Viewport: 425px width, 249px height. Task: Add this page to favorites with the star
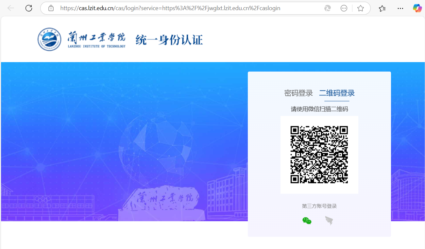coord(361,8)
